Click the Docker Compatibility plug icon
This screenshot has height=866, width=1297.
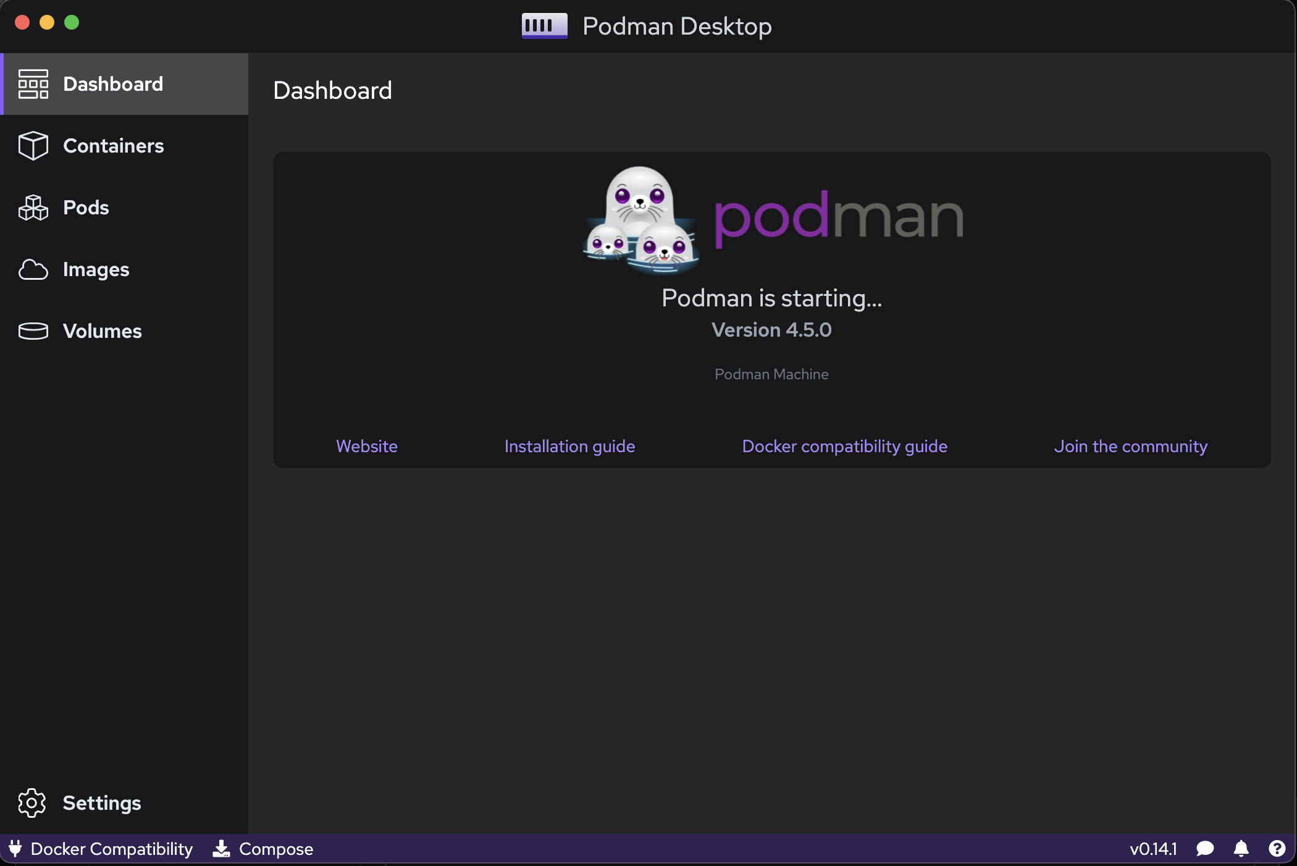click(x=15, y=848)
